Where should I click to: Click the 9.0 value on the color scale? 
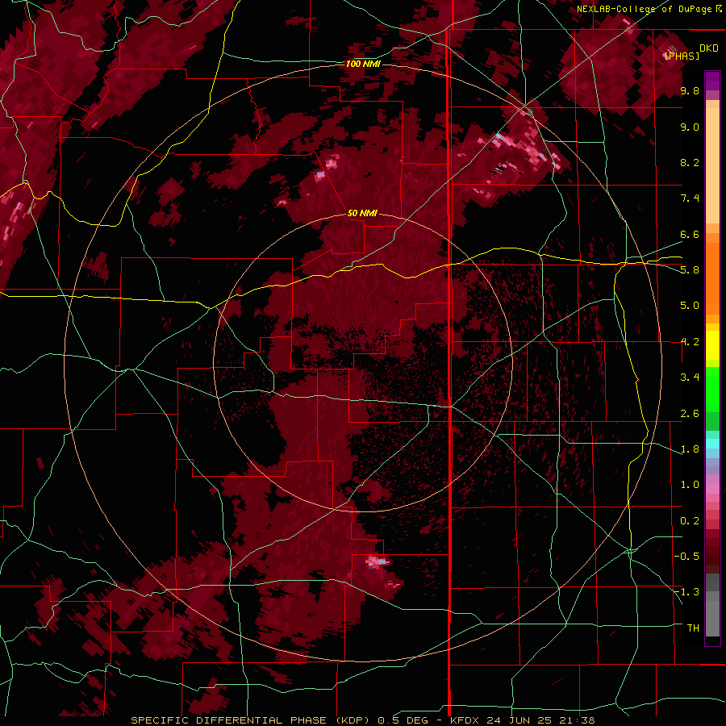690,127
